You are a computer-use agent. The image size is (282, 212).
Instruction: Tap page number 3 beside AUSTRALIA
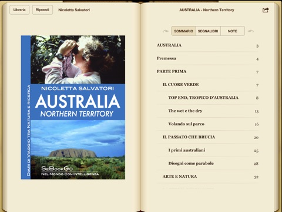click(x=257, y=46)
